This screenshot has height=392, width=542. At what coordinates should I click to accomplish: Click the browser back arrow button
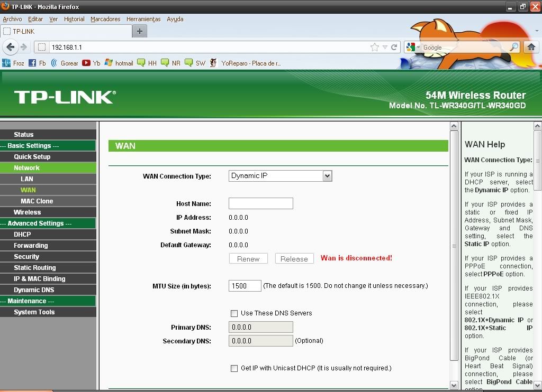click(10, 47)
